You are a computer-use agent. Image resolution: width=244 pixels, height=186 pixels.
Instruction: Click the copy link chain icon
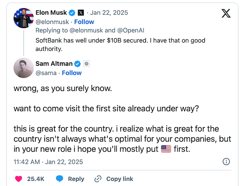coord(98,179)
